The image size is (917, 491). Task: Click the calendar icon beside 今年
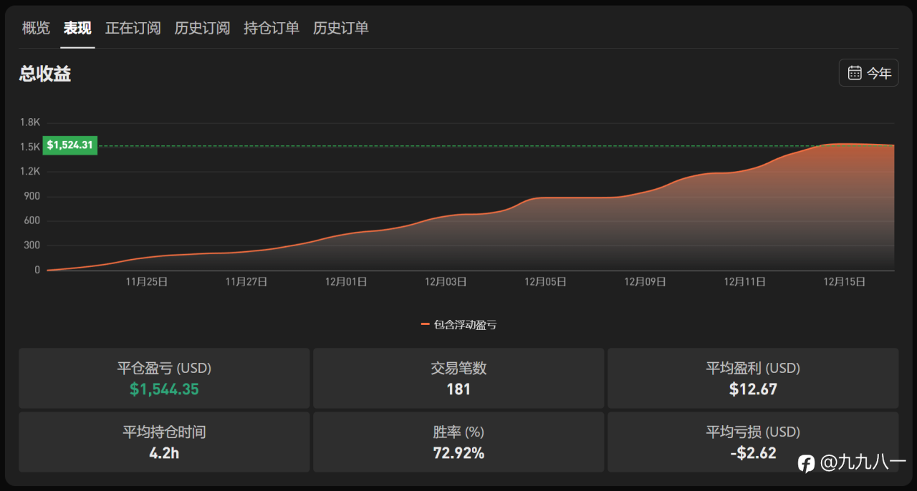[855, 72]
